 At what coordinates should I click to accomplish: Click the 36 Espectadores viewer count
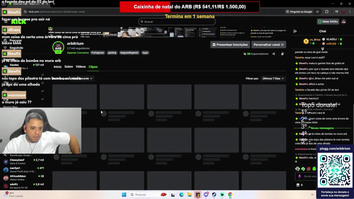click(x=256, y=54)
